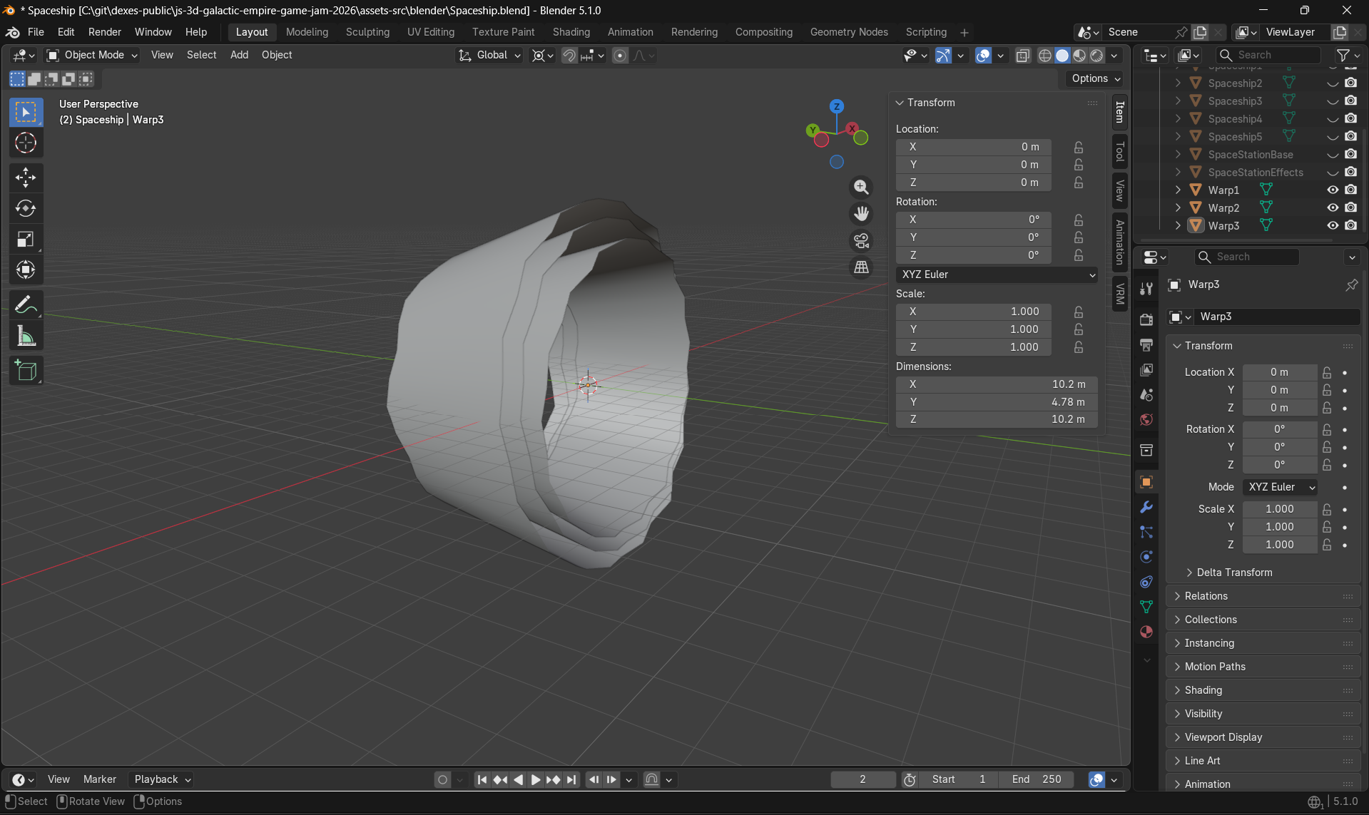This screenshot has height=815, width=1369.
Task: Switch to the Shading workspace tab
Action: tap(571, 32)
